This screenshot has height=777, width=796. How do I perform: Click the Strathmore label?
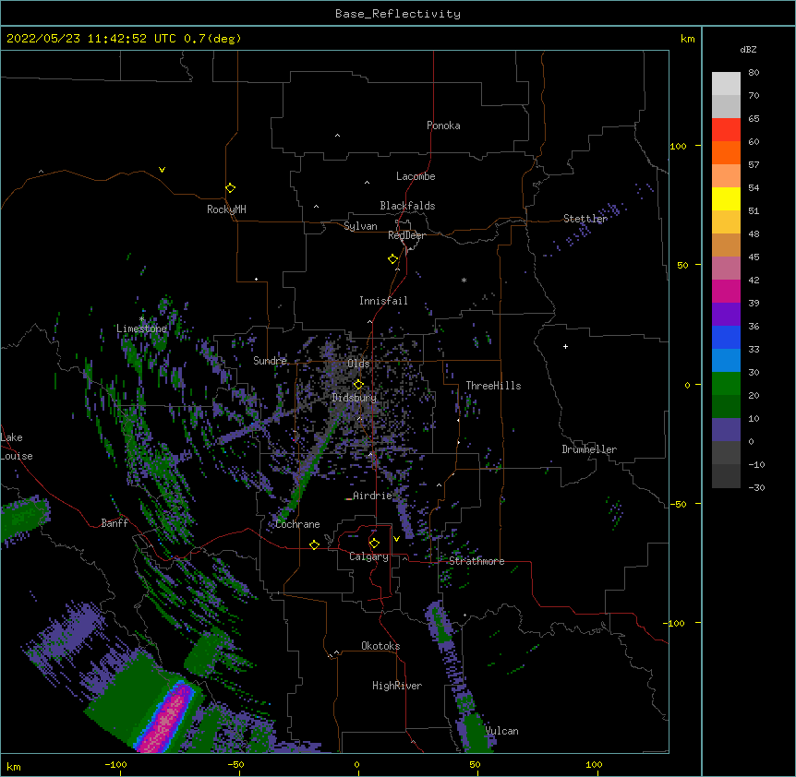[x=476, y=561]
